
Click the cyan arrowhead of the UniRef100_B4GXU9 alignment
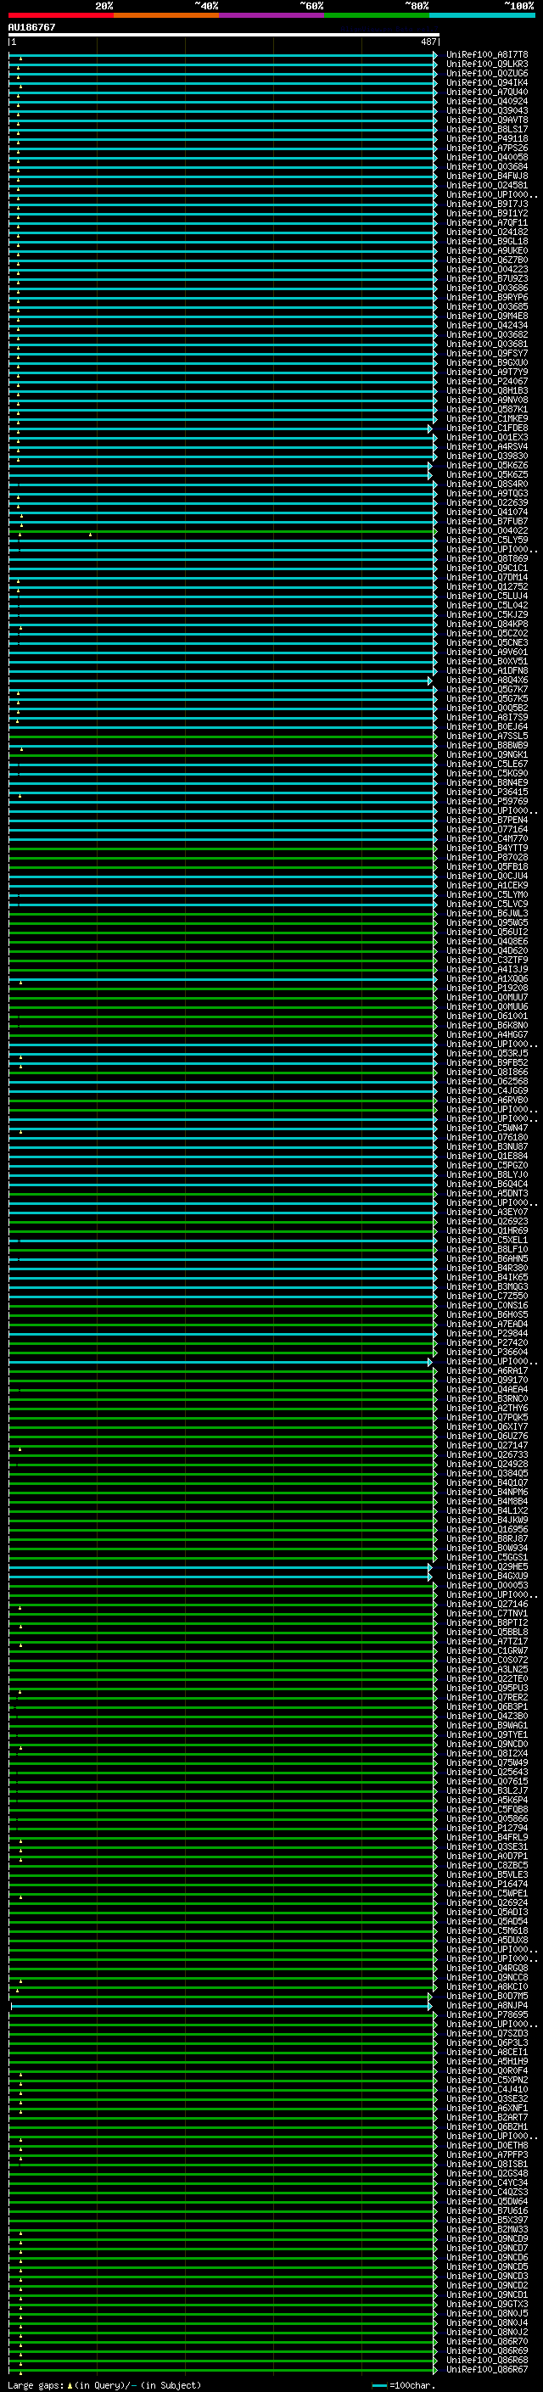pos(430,1577)
